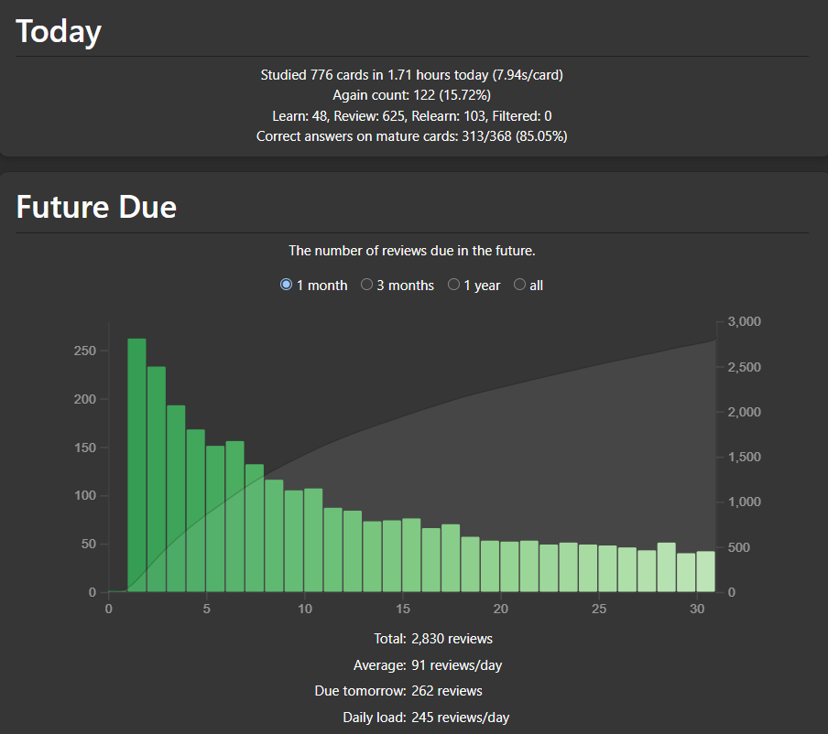
Task: Click the last bar at day 30
Action: 705,571
